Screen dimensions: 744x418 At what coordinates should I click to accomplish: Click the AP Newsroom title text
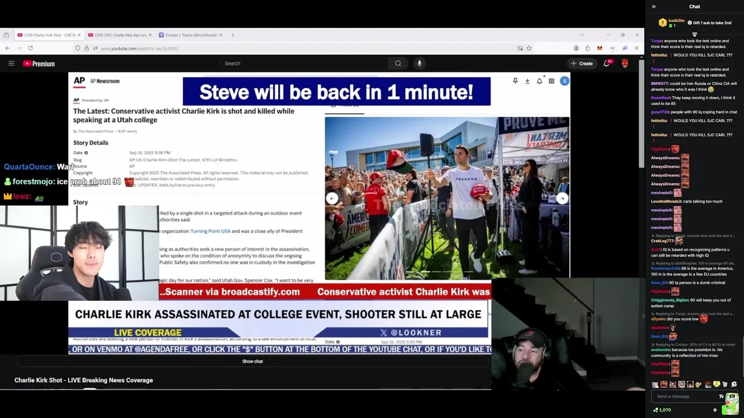(105, 81)
